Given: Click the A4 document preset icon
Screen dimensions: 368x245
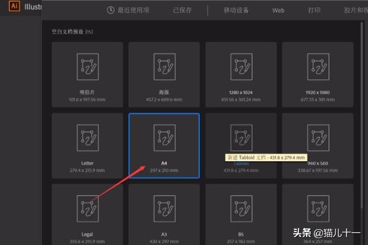Looking at the screenshot, I should coord(164,138).
